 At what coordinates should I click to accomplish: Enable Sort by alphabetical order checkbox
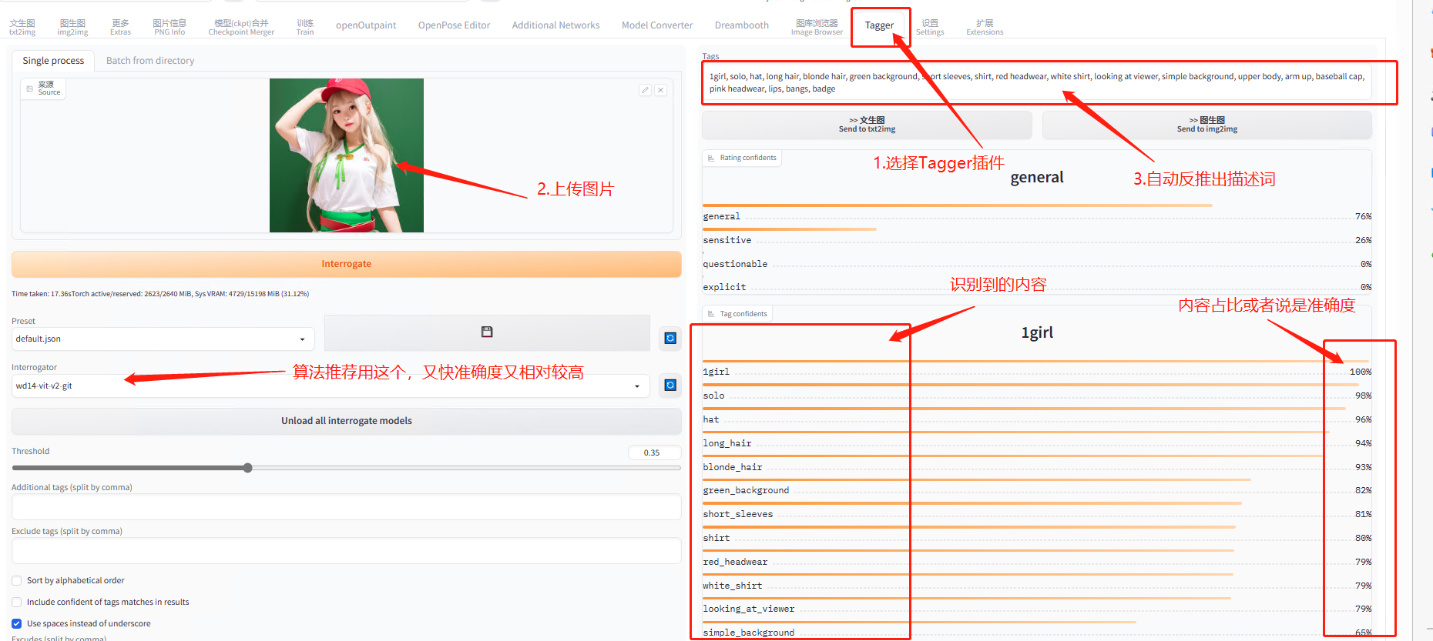click(17, 580)
